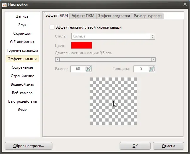Click the Отмена button
The width and height of the screenshot is (190, 154).
169,146
